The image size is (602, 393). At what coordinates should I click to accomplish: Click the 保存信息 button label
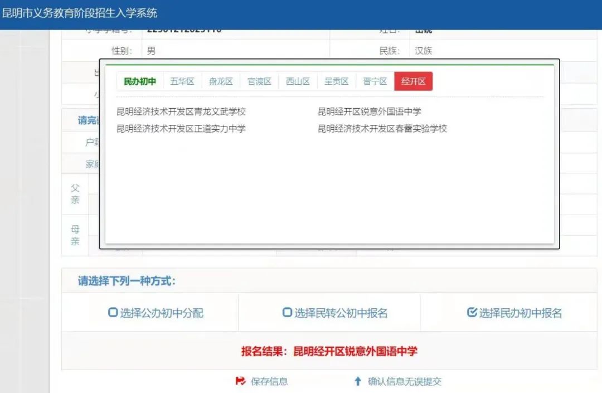(x=269, y=381)
